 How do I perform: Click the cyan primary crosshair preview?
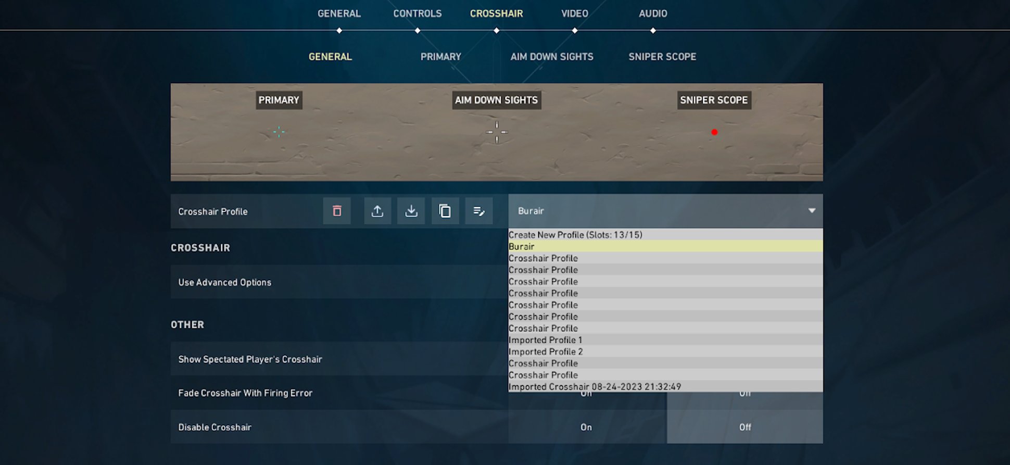click(279, 132)
